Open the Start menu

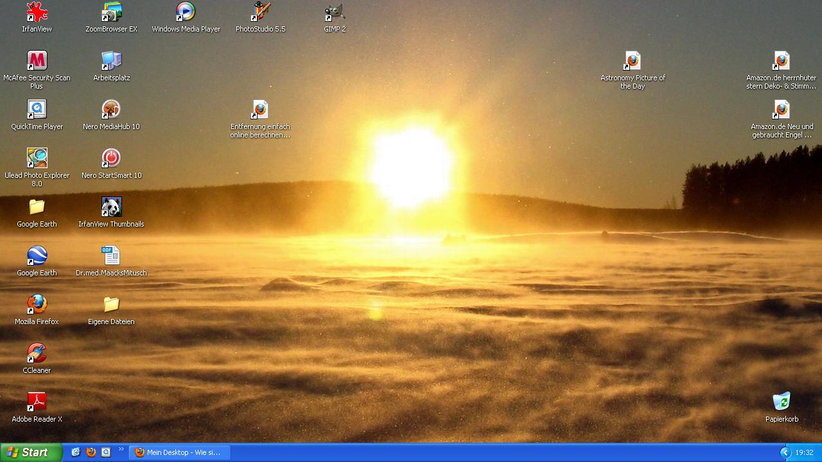point(31,452)
